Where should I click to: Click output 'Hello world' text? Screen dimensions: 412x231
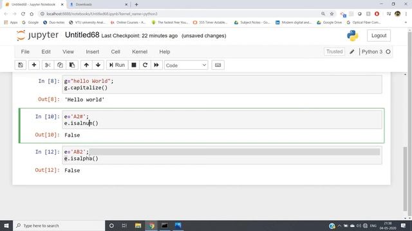coord(84,99)
